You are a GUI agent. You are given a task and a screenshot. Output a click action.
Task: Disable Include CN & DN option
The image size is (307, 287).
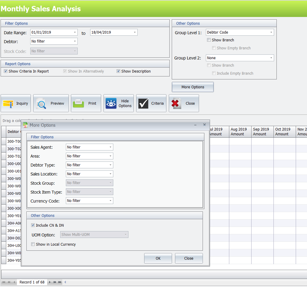click(33, 225)
